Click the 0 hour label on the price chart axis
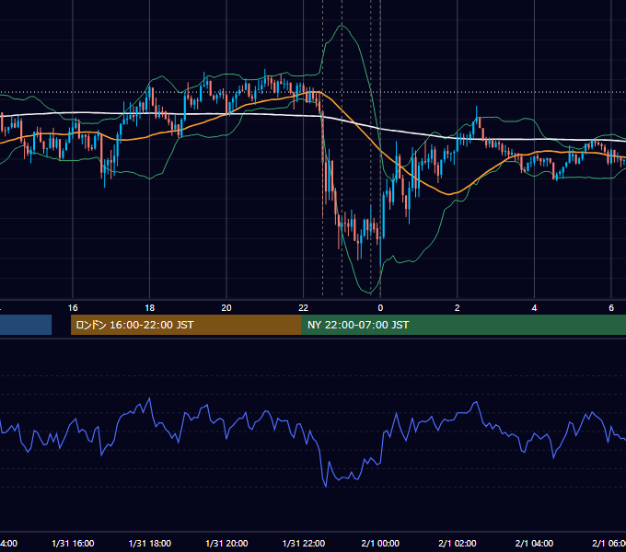The width and height of the screenshot is (626, 552). point(380,308)
